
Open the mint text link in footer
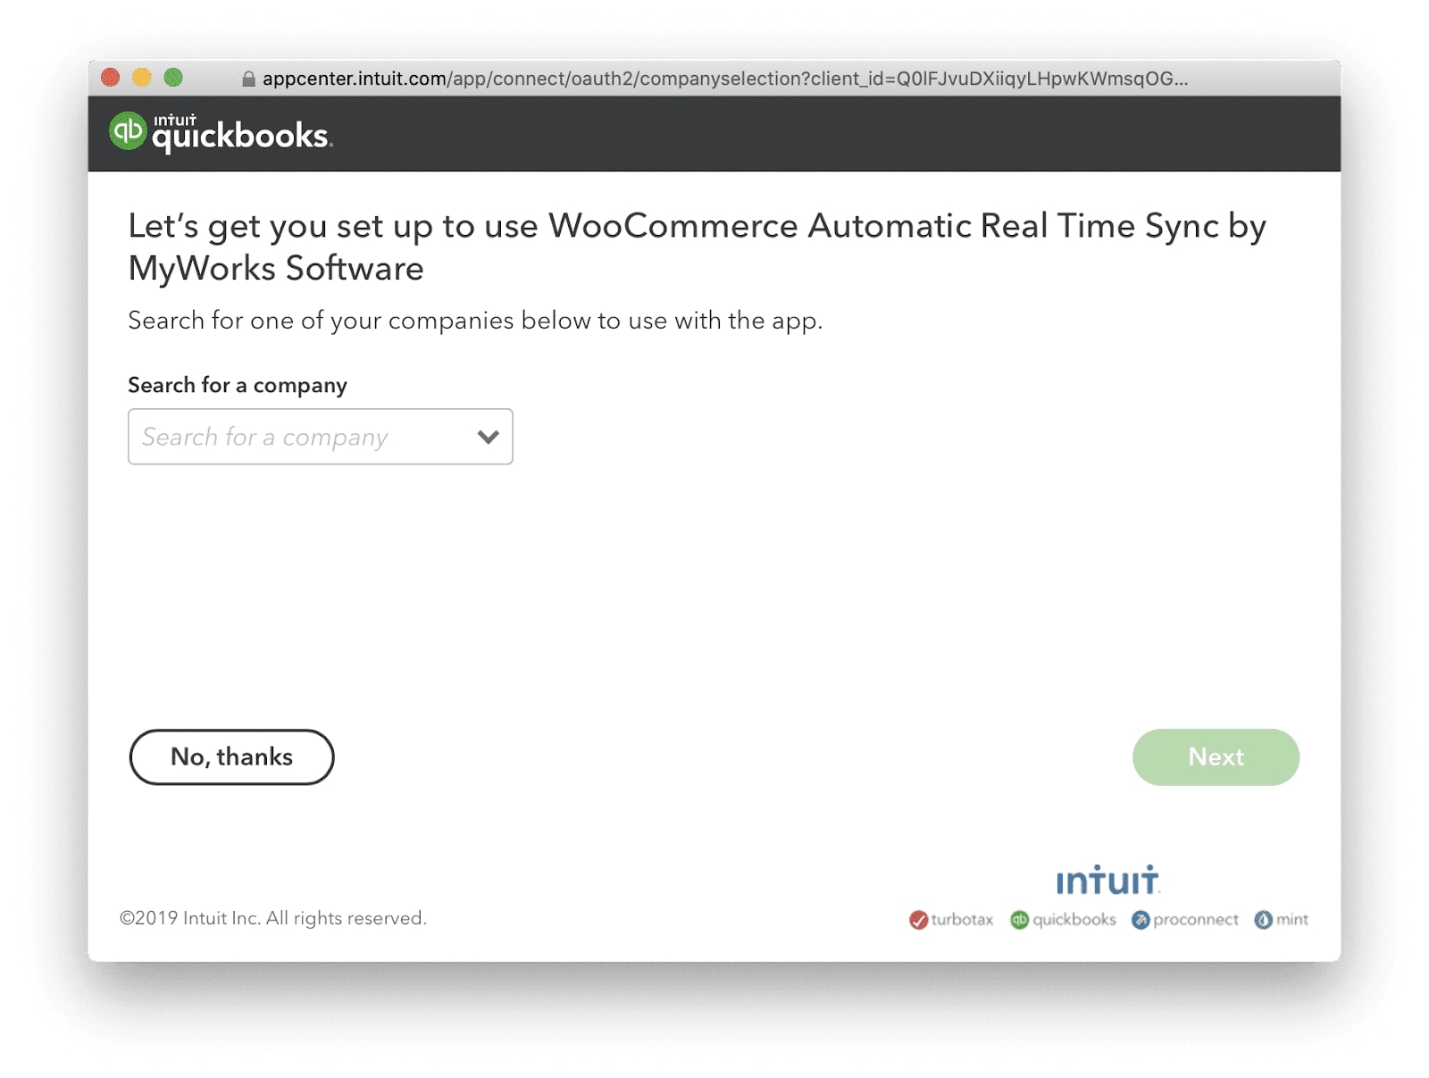point(1291,920)
